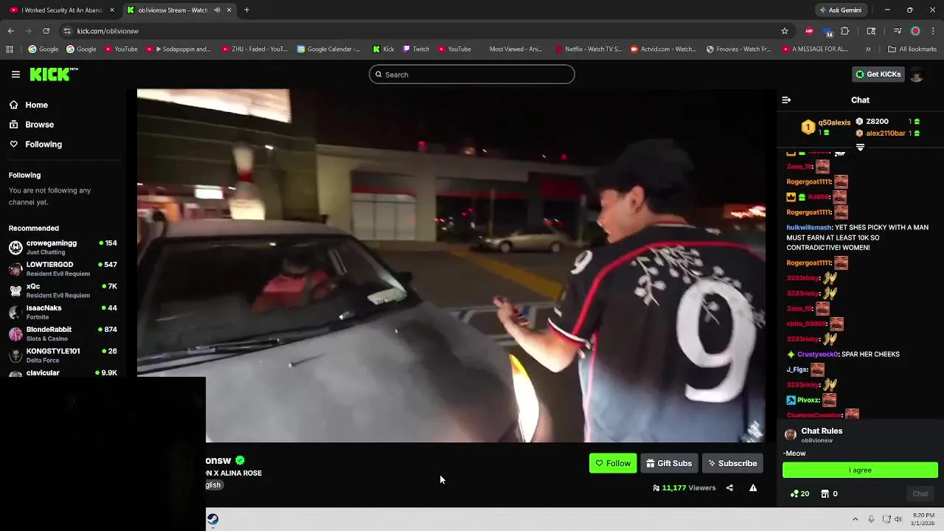Bookmark this page with star icon
This screenshot has width=944, height=531.
784,31
